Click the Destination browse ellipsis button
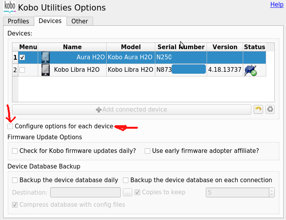 click(128, 192)
